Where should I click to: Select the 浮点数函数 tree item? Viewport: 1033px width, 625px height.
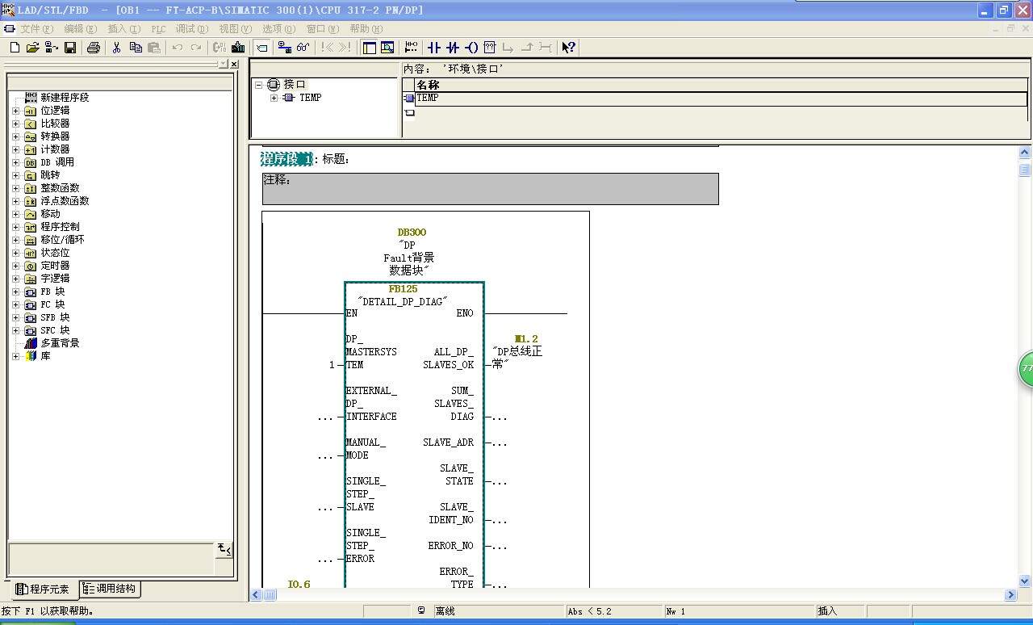pos(65,201)
